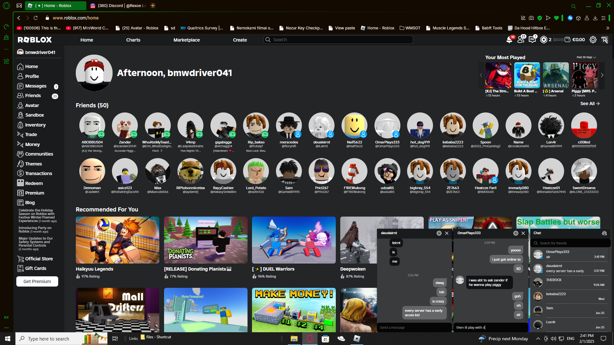Open the Haikyuu Legends game thumbnail
614x345 pixels.
(x=117, y=240)
